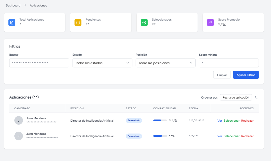
Task: Focus the Buscar search input field
Action: (39, 63)
